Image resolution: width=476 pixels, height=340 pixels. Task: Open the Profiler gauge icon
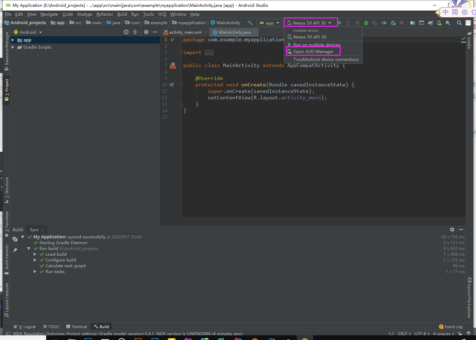click(384, 23)
